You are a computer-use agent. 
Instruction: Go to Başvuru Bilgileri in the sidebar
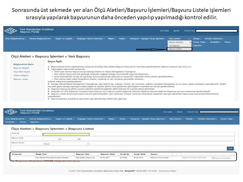(x=21, y=68)
